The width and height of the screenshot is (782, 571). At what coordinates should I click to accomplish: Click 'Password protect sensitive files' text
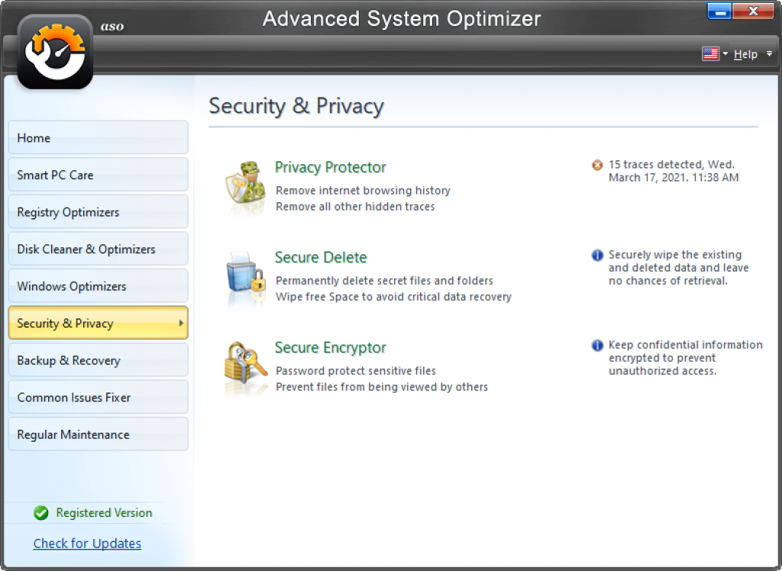356,371
